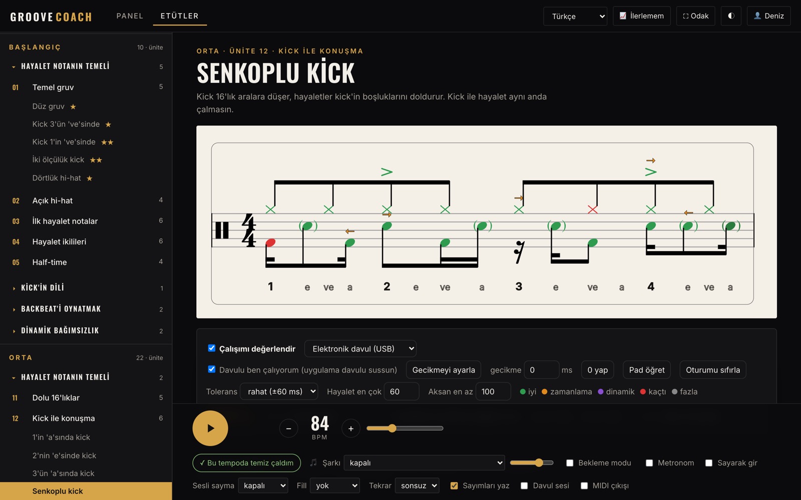
Task: Click the Gecikmeyi ayarla button
Action: tap(444, 370)
